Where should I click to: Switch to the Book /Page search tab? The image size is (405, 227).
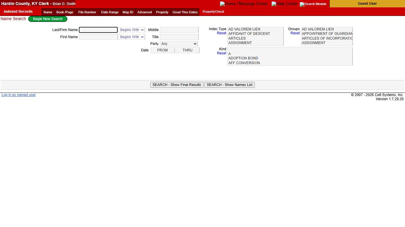pos(65,12)
